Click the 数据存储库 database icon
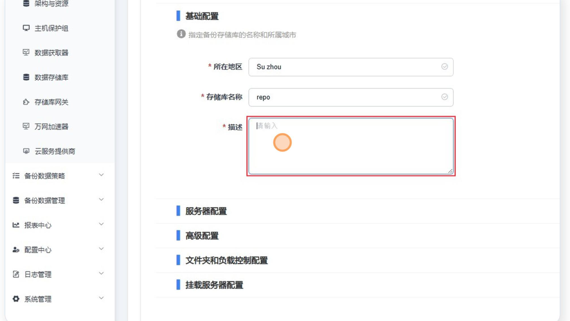570x321 pixels. click(26, 77)
